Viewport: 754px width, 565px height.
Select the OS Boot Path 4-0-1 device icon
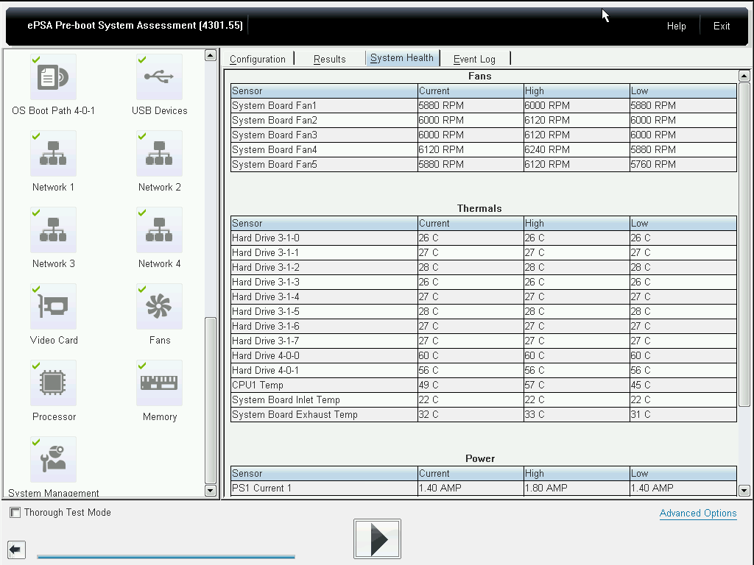[53, 78]
